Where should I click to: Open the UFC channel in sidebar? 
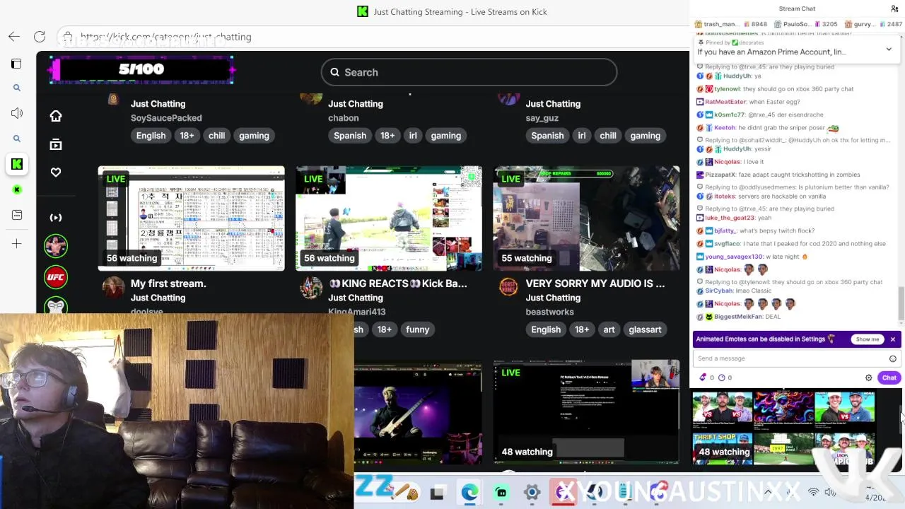pos(56,277)
